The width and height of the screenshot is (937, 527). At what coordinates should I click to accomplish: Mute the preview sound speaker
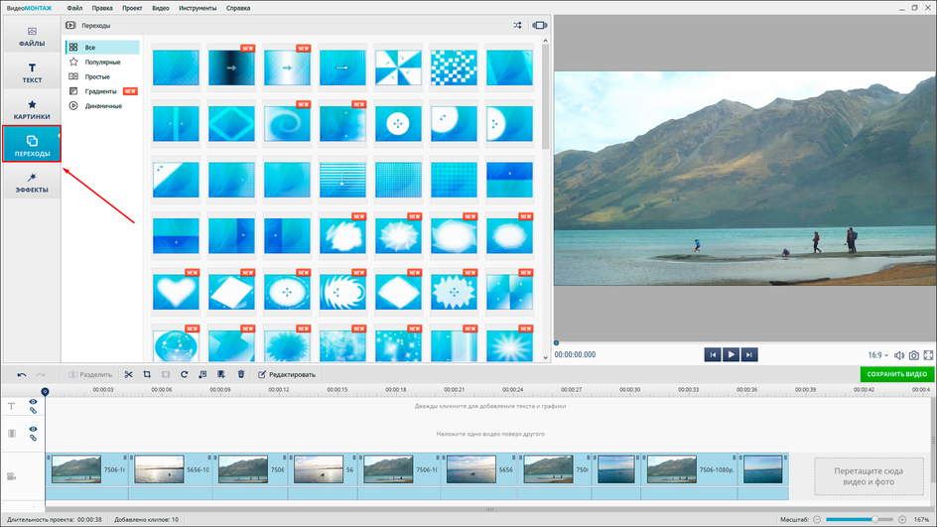click(899, 355)
